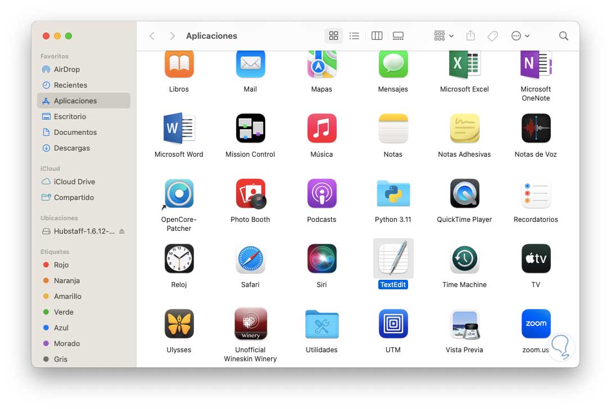Viewport: 611px width, 409px height.
Task: Click the Recordatorios app icon
Action: (x=536, y=194)
